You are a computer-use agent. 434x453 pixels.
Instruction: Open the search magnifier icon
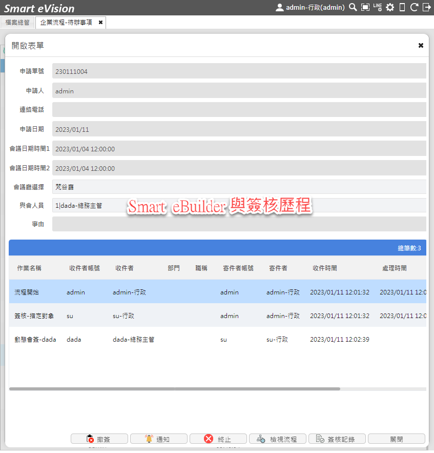click(x=352, y=7)
